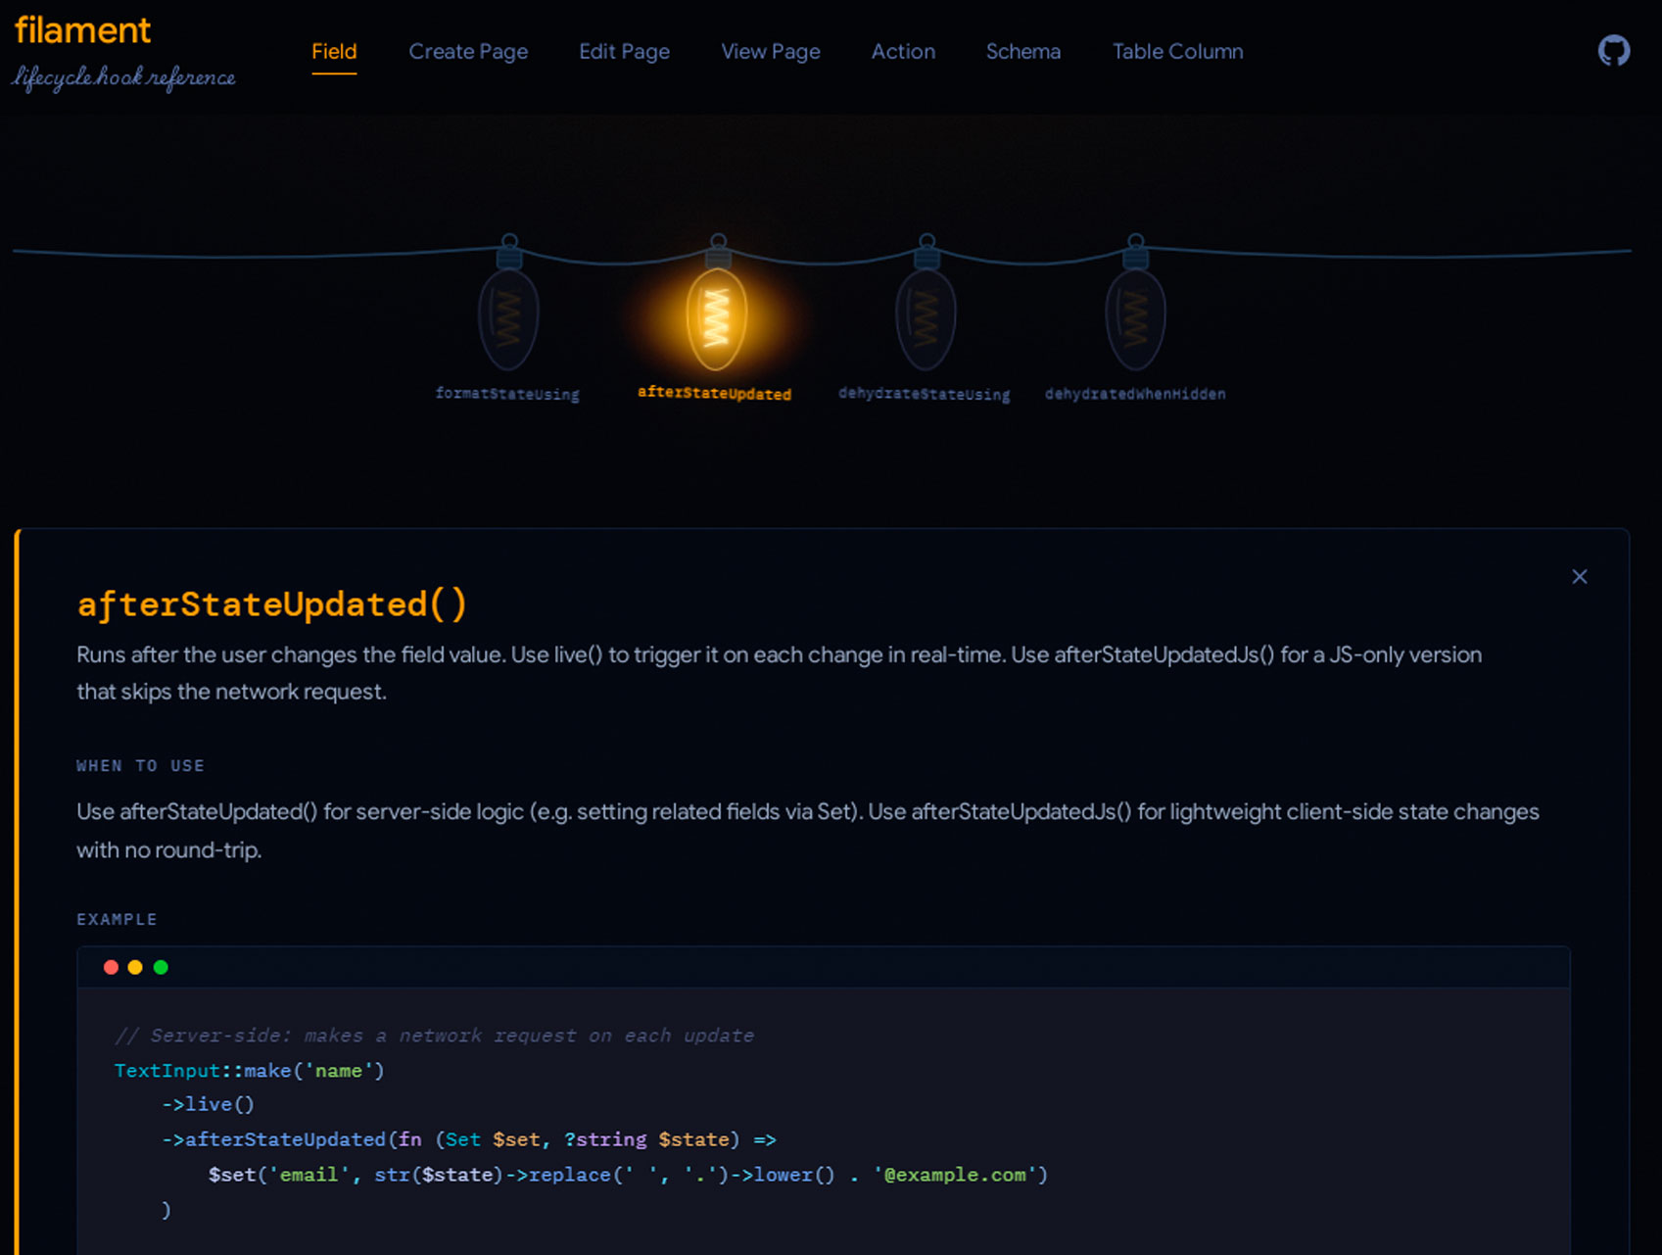Click the lifecycle hook reference subtitle
Viewport: 1662px width, 1255px height.
tap(123, 77)
